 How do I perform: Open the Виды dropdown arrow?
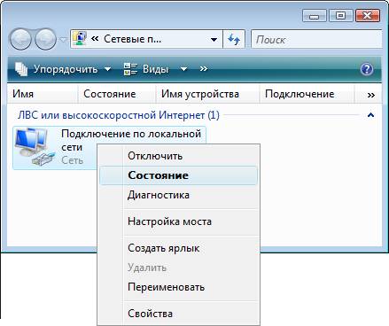pyautogui.click(x=183, y=69)
